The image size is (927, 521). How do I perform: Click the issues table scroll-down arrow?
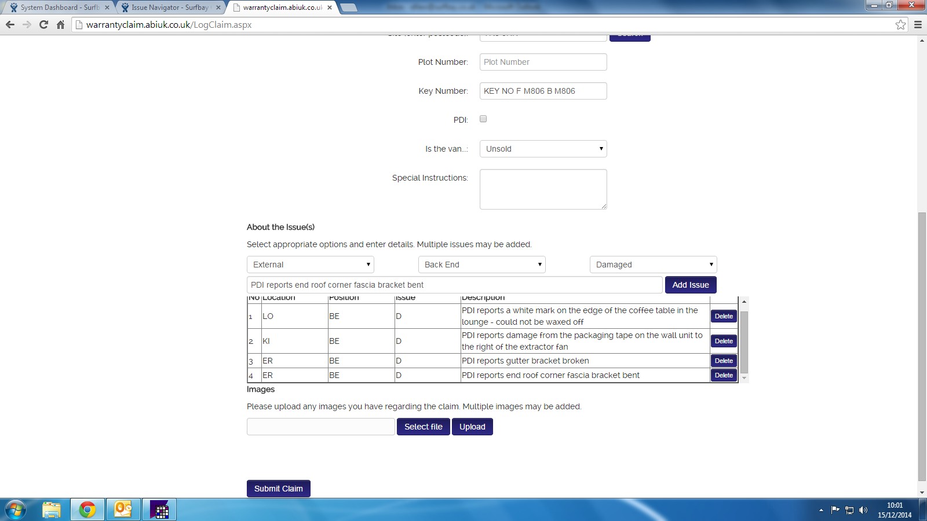point(744,379)
